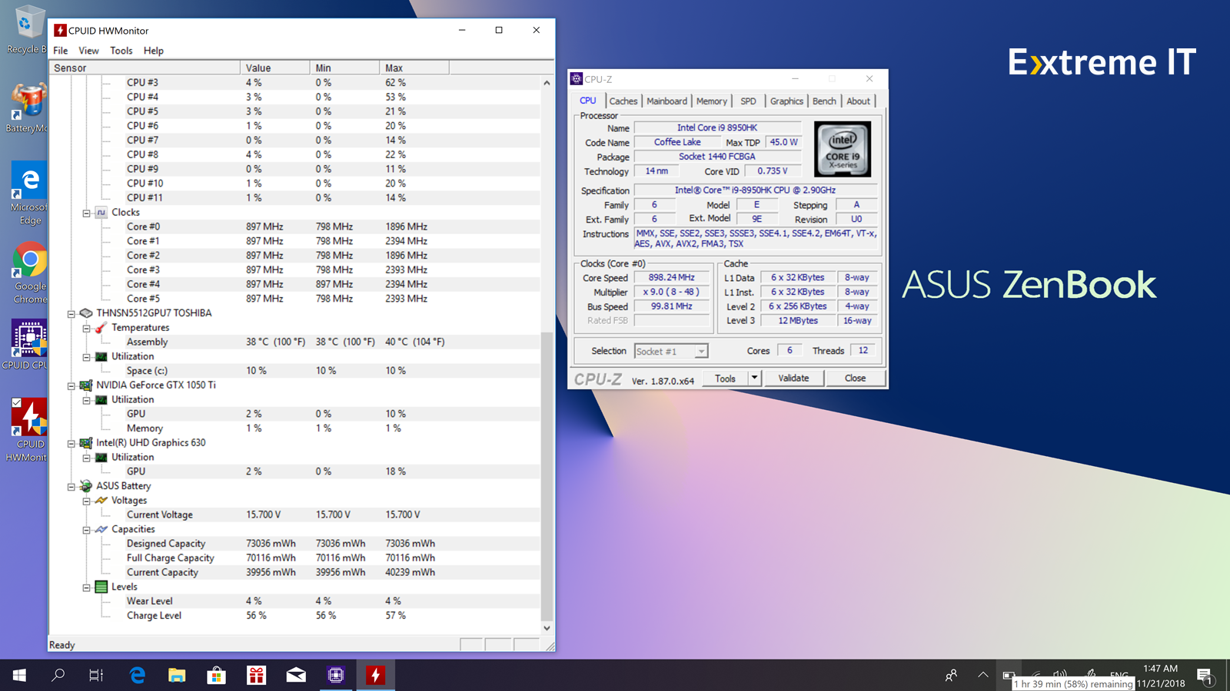The image size is (1230, 691).
Task: Click the Value column header
Action: pyautogui.click(x=275, y=68)
